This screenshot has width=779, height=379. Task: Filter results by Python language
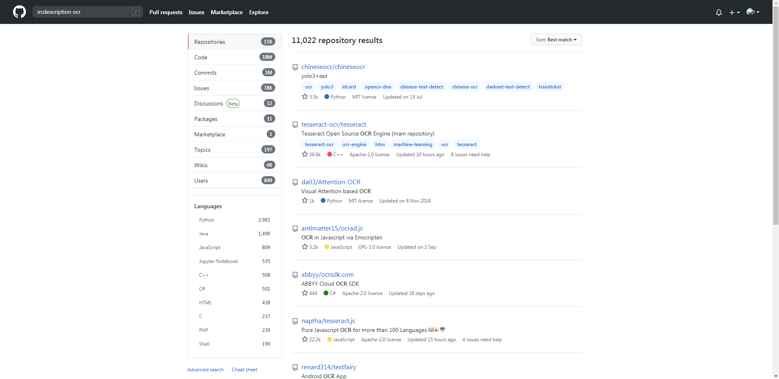(235, 220)
